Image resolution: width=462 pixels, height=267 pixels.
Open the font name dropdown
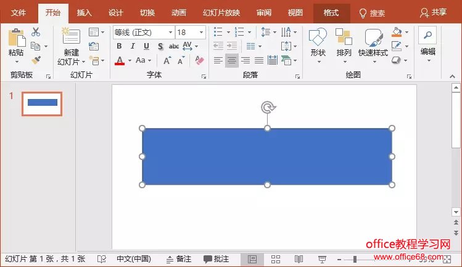170,32
